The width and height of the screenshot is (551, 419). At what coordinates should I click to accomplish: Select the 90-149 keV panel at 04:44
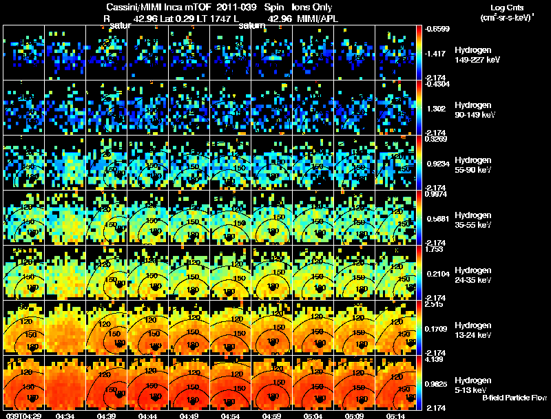[147, 107]
